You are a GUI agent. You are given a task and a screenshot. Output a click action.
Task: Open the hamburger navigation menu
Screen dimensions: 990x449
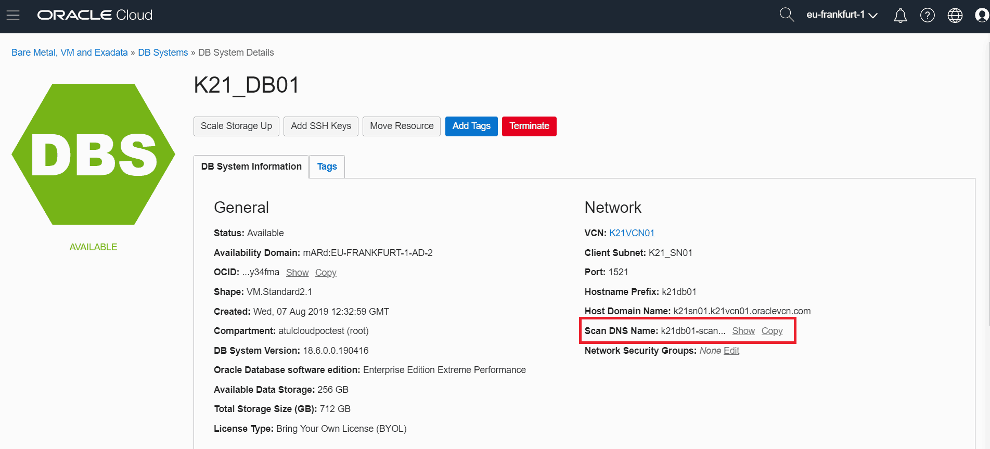coord(13,15)
